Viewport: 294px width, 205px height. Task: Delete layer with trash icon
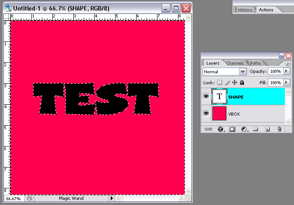[x=279, y=129]
